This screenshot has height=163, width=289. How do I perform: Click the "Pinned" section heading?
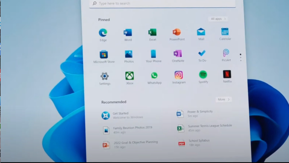(104, 20)
